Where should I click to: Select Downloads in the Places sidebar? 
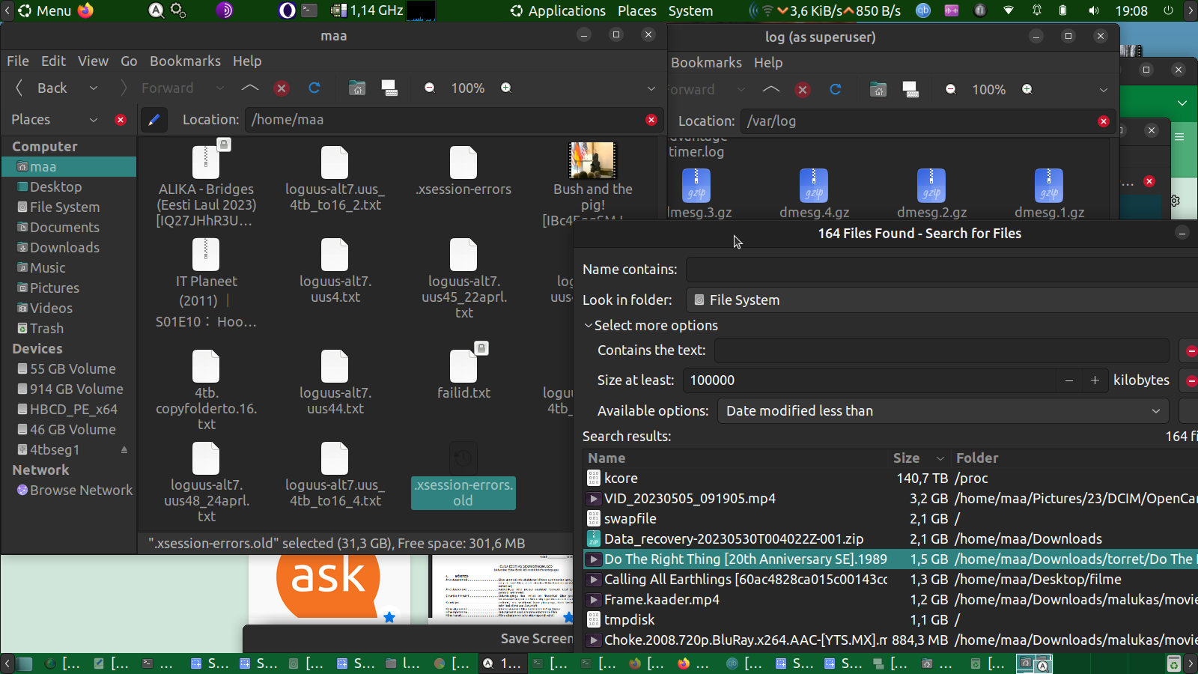point(64,248)
